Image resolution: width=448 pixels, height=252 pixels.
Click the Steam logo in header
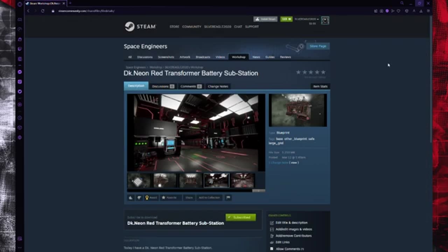(140, 27)
